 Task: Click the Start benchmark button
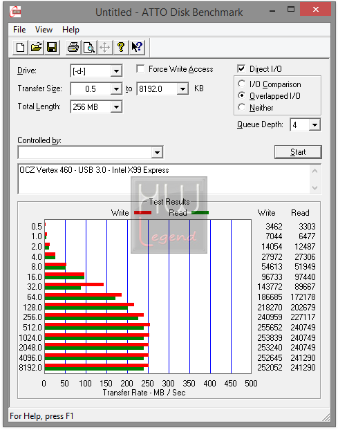tap(298, 152)
